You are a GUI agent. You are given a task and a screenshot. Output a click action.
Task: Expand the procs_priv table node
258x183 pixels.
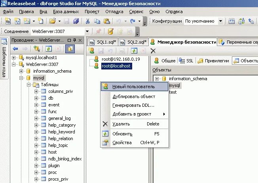(36, 179)
